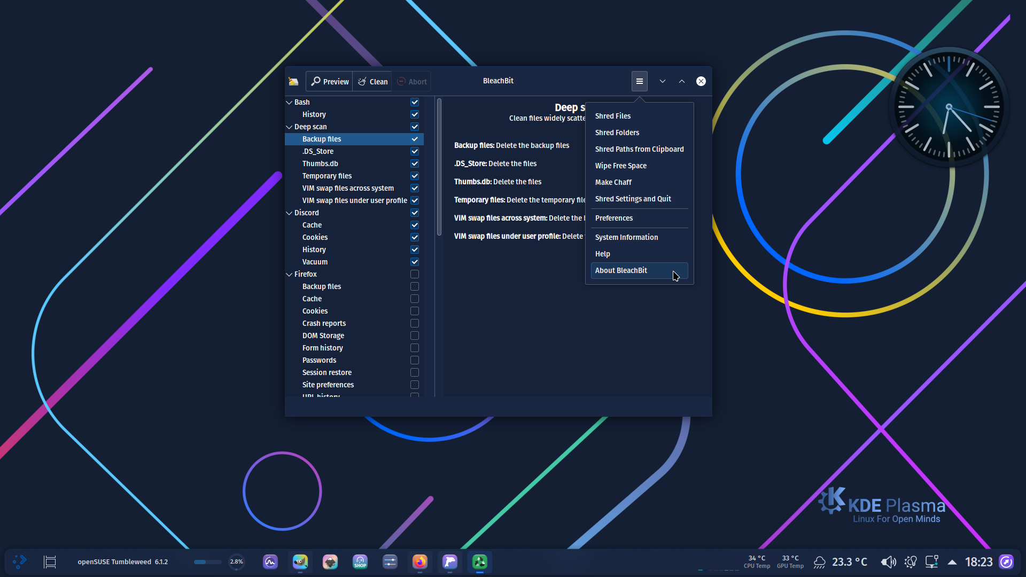Select the Thumbs.db tree row
This screenshot has width=1026, height=577.
point(354,163)
